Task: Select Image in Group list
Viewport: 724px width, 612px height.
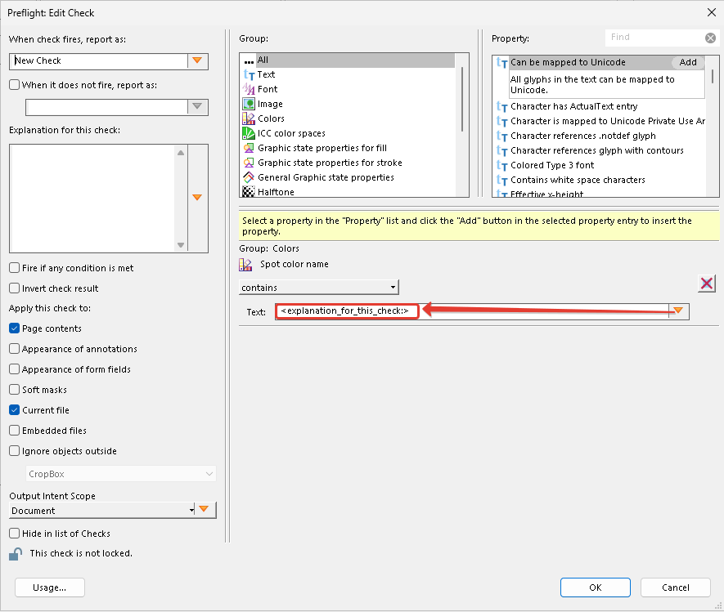Action: click(x=270, y=104)
